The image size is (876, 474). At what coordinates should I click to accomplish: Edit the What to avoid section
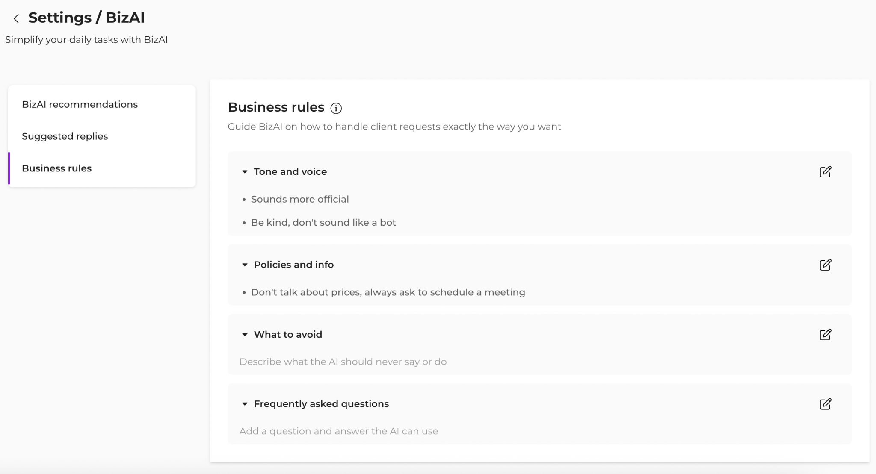[x=826, y=334]
